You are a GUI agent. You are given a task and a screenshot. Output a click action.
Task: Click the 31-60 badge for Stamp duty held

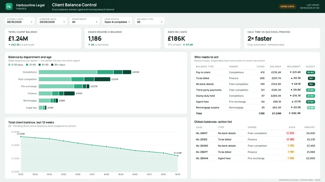(x=310, y=96)
